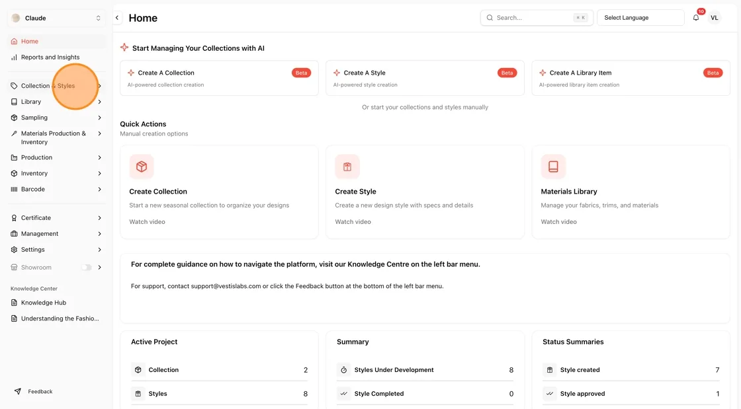This screenshot has height=409, width=741.
Task: Click the Showroom storefront icon
Action: [14, 268]
